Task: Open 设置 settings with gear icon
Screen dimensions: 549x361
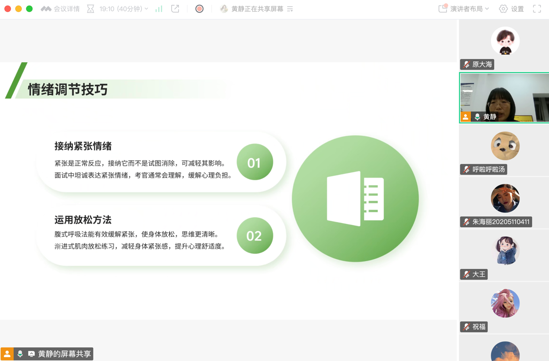Action: click(512, 9)
